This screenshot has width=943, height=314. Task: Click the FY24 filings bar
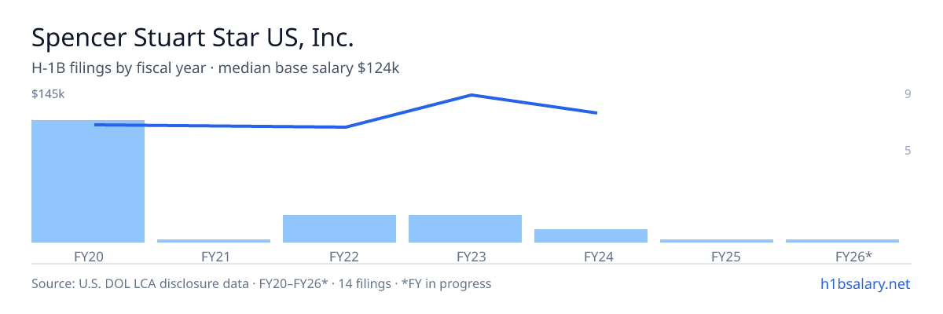coord(591,235)
